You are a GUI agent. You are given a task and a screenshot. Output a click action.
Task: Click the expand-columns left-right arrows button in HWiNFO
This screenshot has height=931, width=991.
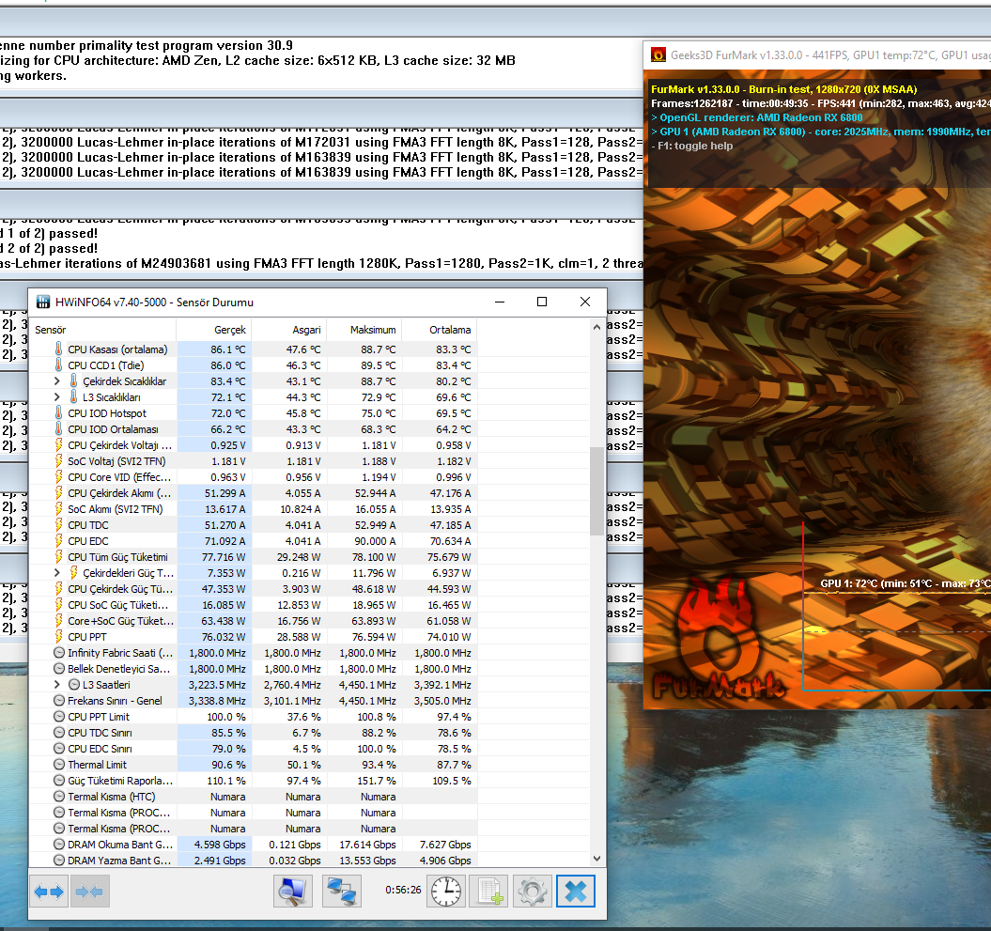pyautogui.click(x=49, y=892)
